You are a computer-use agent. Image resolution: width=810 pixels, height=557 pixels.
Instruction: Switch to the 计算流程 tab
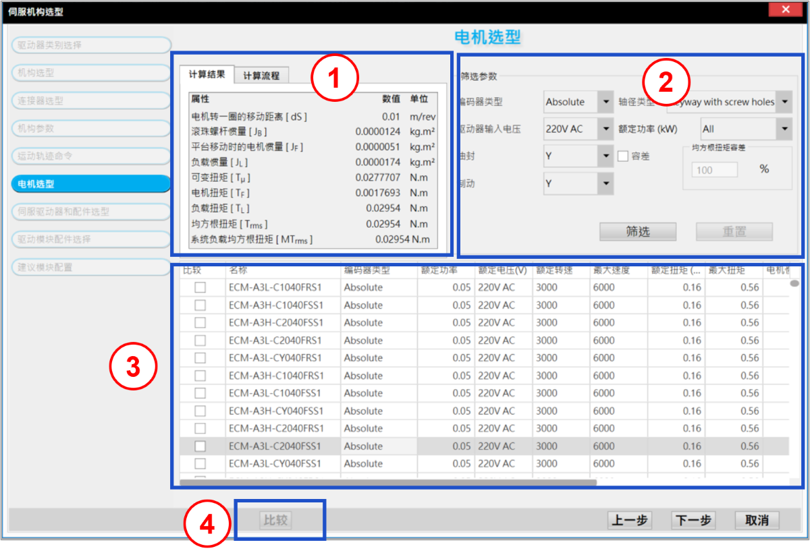point(261,76)
